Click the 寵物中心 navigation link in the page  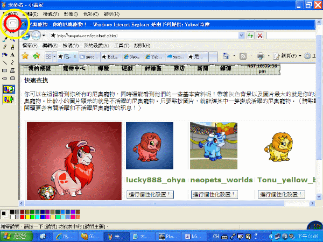tap(74, 68)
